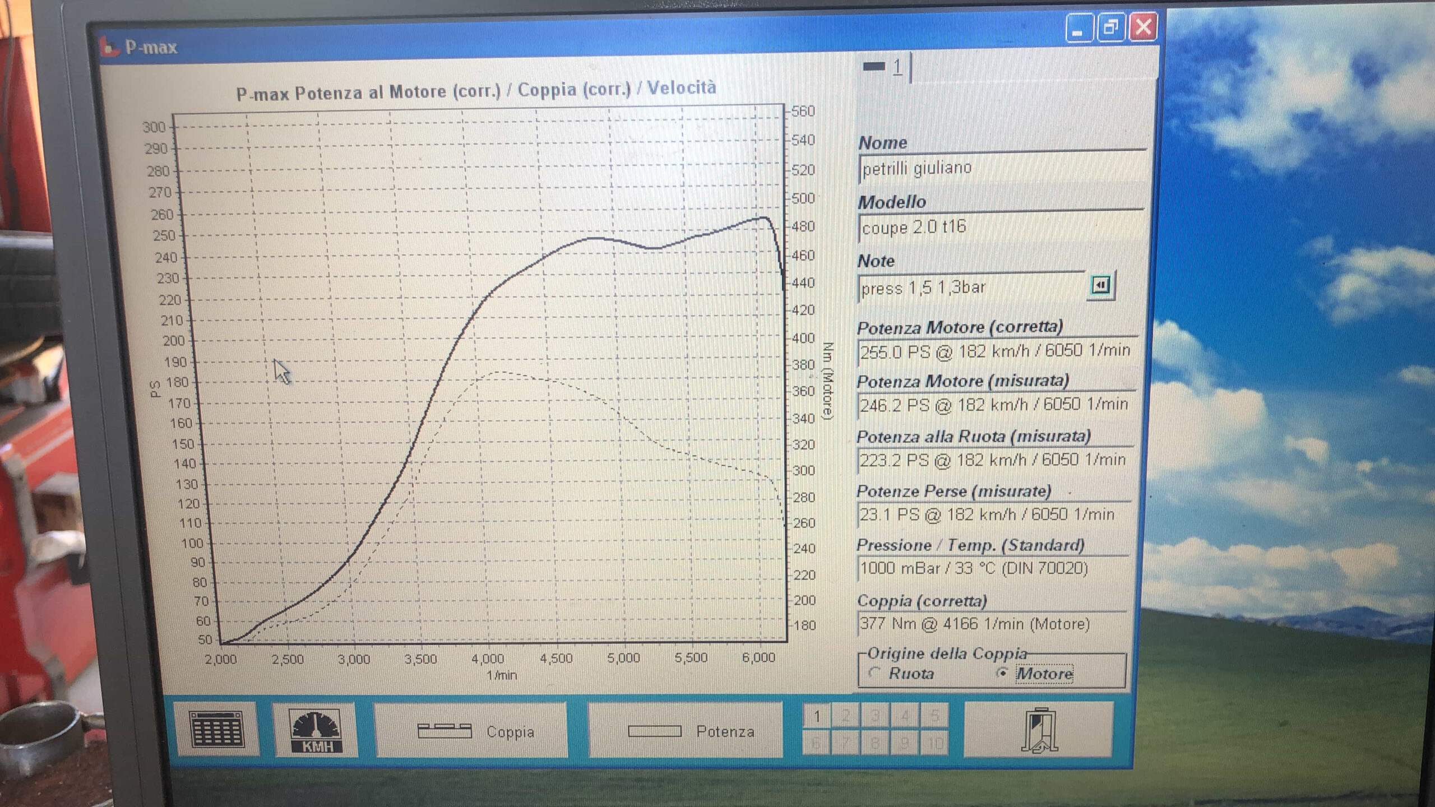The height and width of the screenshot is (807, 1435).
Task: Click the Nome field petrilli giuliano
Action: pyautogui.click(x=1001, y=168)
